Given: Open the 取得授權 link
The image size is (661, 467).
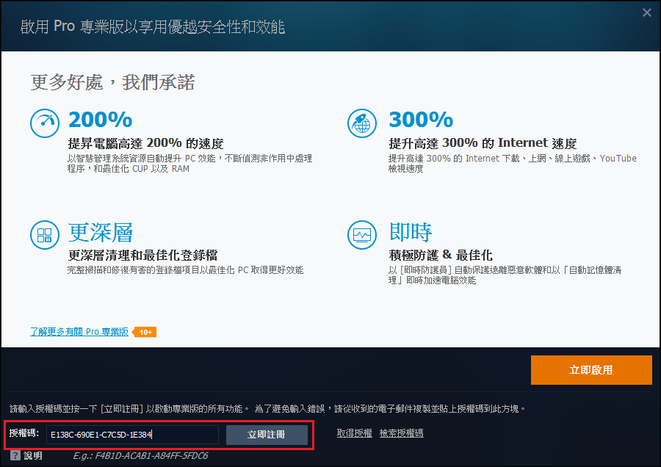Looking at the screenshot, I should coord(355,433).
